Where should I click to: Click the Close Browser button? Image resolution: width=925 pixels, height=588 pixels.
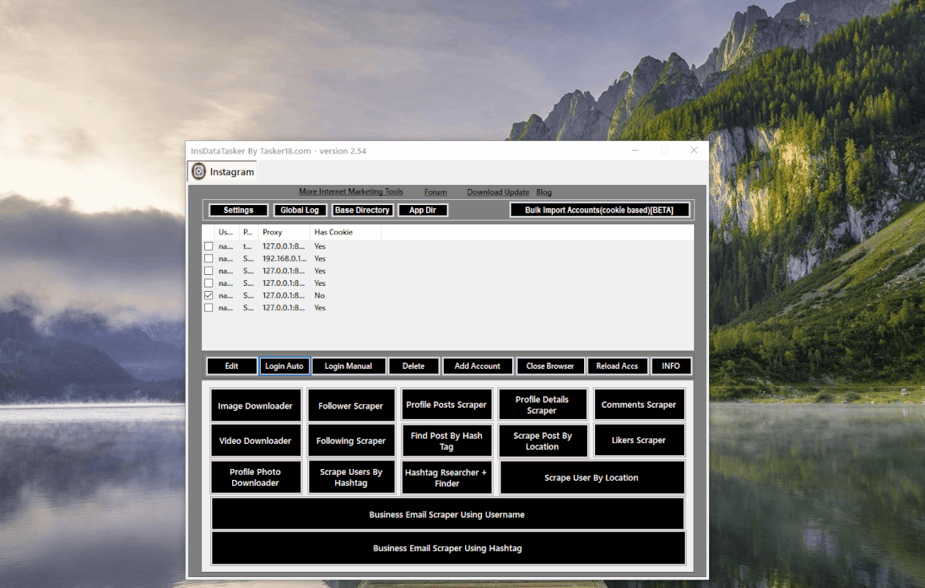click(550, 366)
